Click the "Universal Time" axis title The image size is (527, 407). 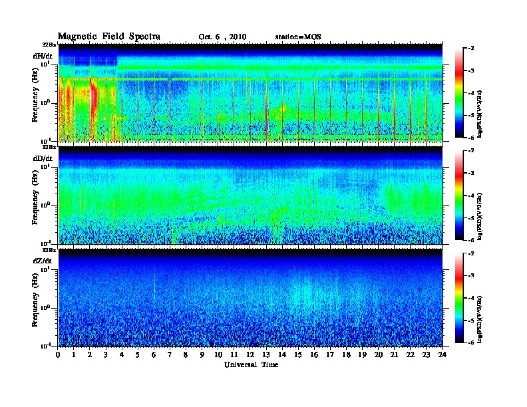pyautogui.click(x=251, y=364)
